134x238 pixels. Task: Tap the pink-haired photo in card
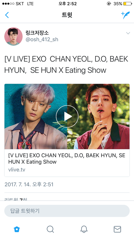[36, 116]
